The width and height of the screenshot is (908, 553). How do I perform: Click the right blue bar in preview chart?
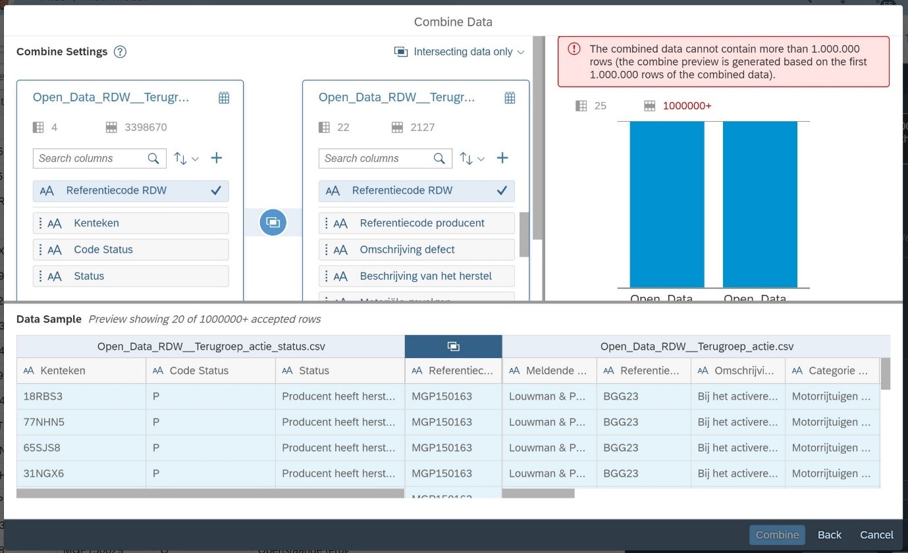(x=760, y=204)
